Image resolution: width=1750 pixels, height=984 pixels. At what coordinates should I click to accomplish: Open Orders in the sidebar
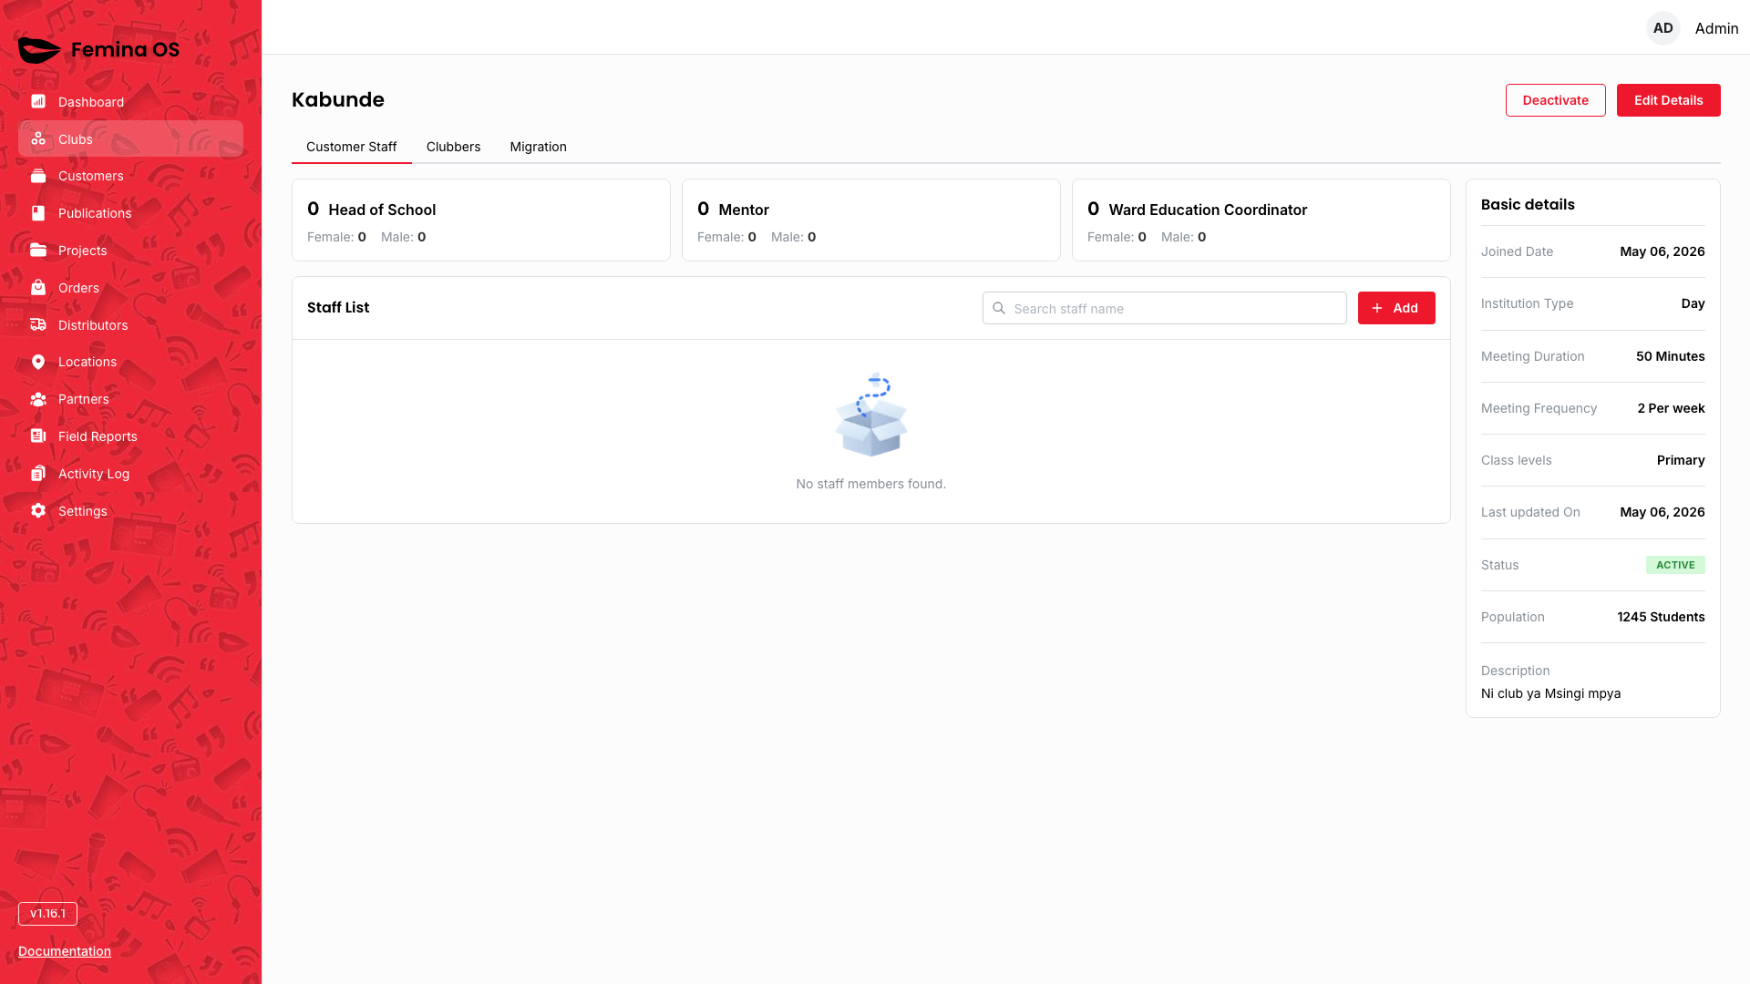pyautogui.click(x=130, y=287)
